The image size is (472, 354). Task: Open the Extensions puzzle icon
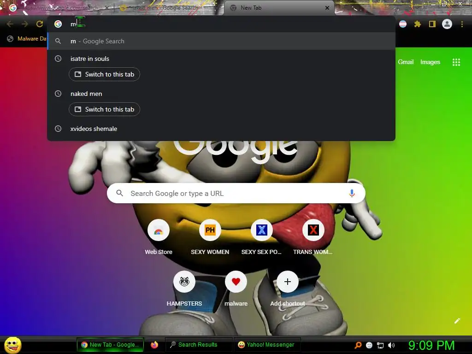point(417,24)
